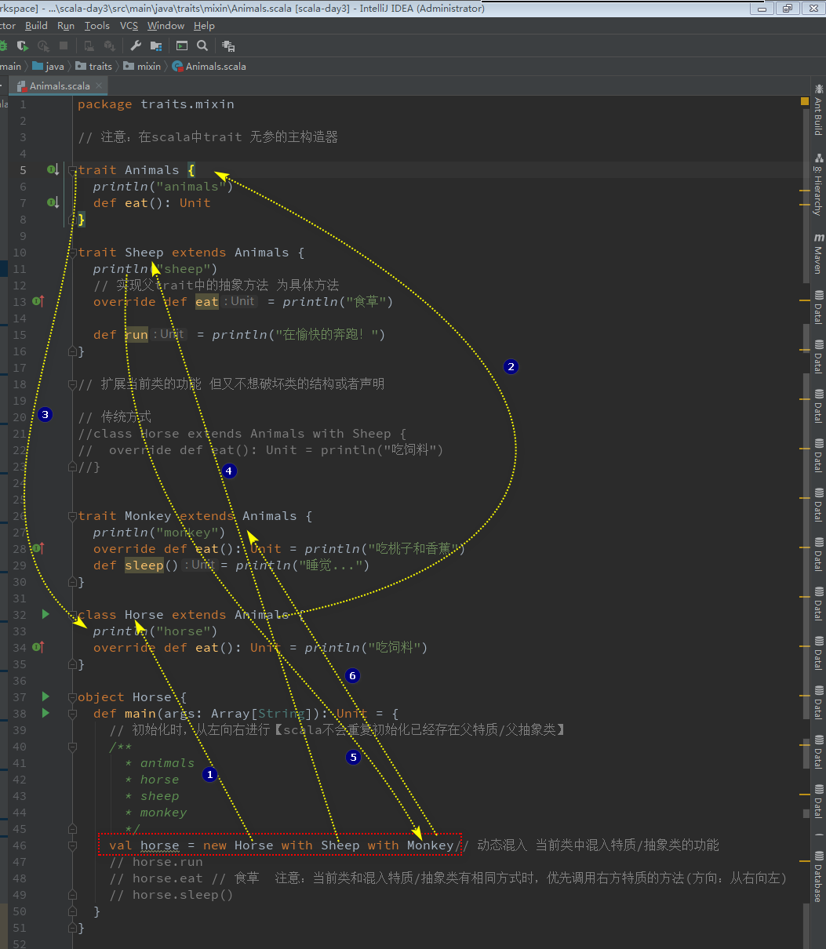This screenshot has width=826, height=949.
Task: Click the run arrow beside class Horse
Action: (45, 614)
